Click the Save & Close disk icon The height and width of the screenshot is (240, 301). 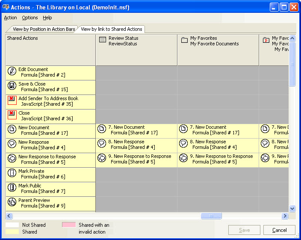12,86
